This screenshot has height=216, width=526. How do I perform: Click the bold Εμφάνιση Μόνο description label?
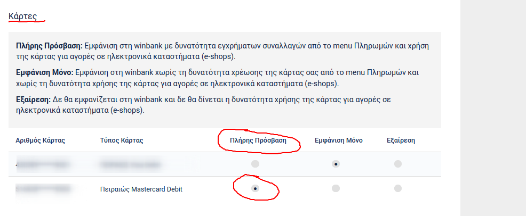(x=45, y=72)
